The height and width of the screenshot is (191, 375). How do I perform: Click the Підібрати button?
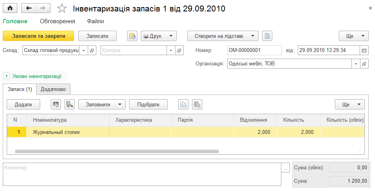[148, 105]
